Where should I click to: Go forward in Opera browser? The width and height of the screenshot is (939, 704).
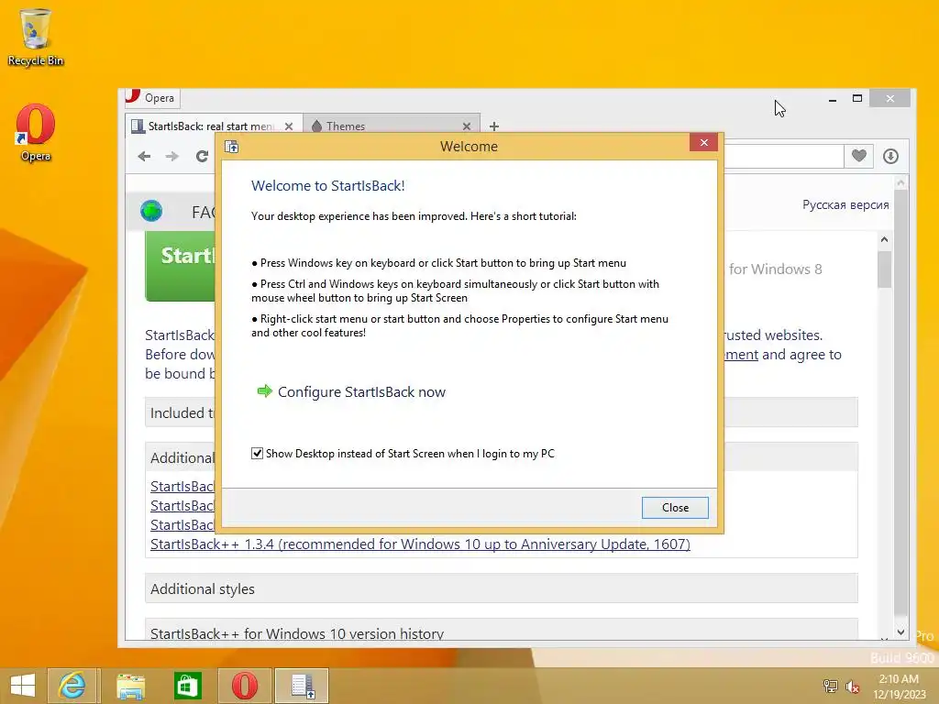[172, 156]
